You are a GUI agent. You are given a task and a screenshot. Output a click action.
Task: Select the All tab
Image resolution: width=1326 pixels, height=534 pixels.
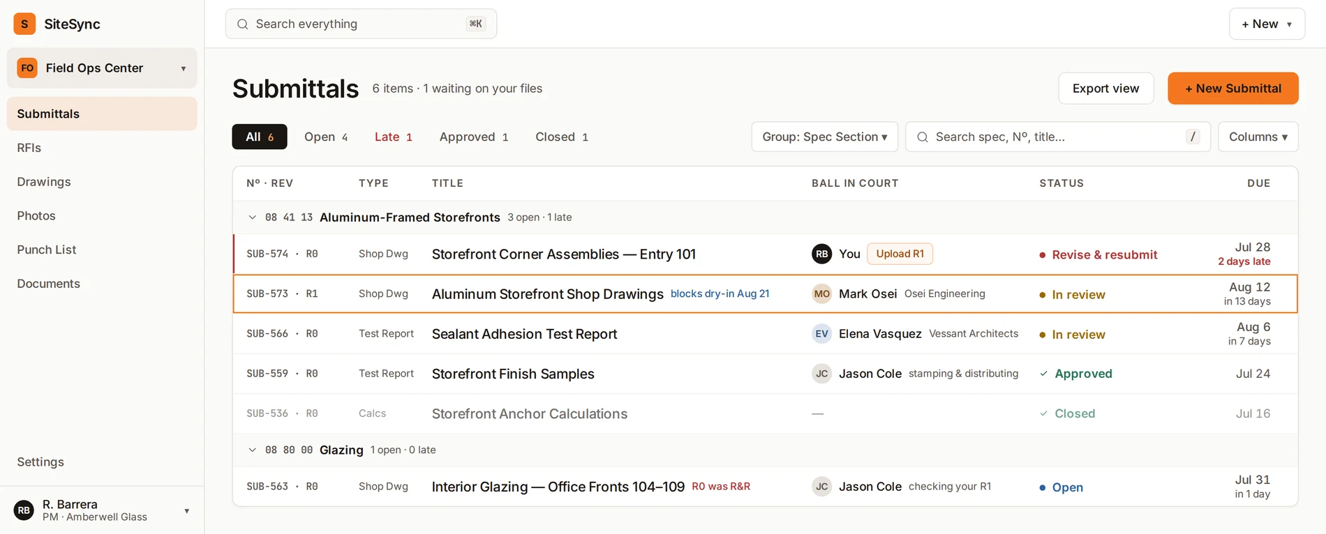click(260, 137)
